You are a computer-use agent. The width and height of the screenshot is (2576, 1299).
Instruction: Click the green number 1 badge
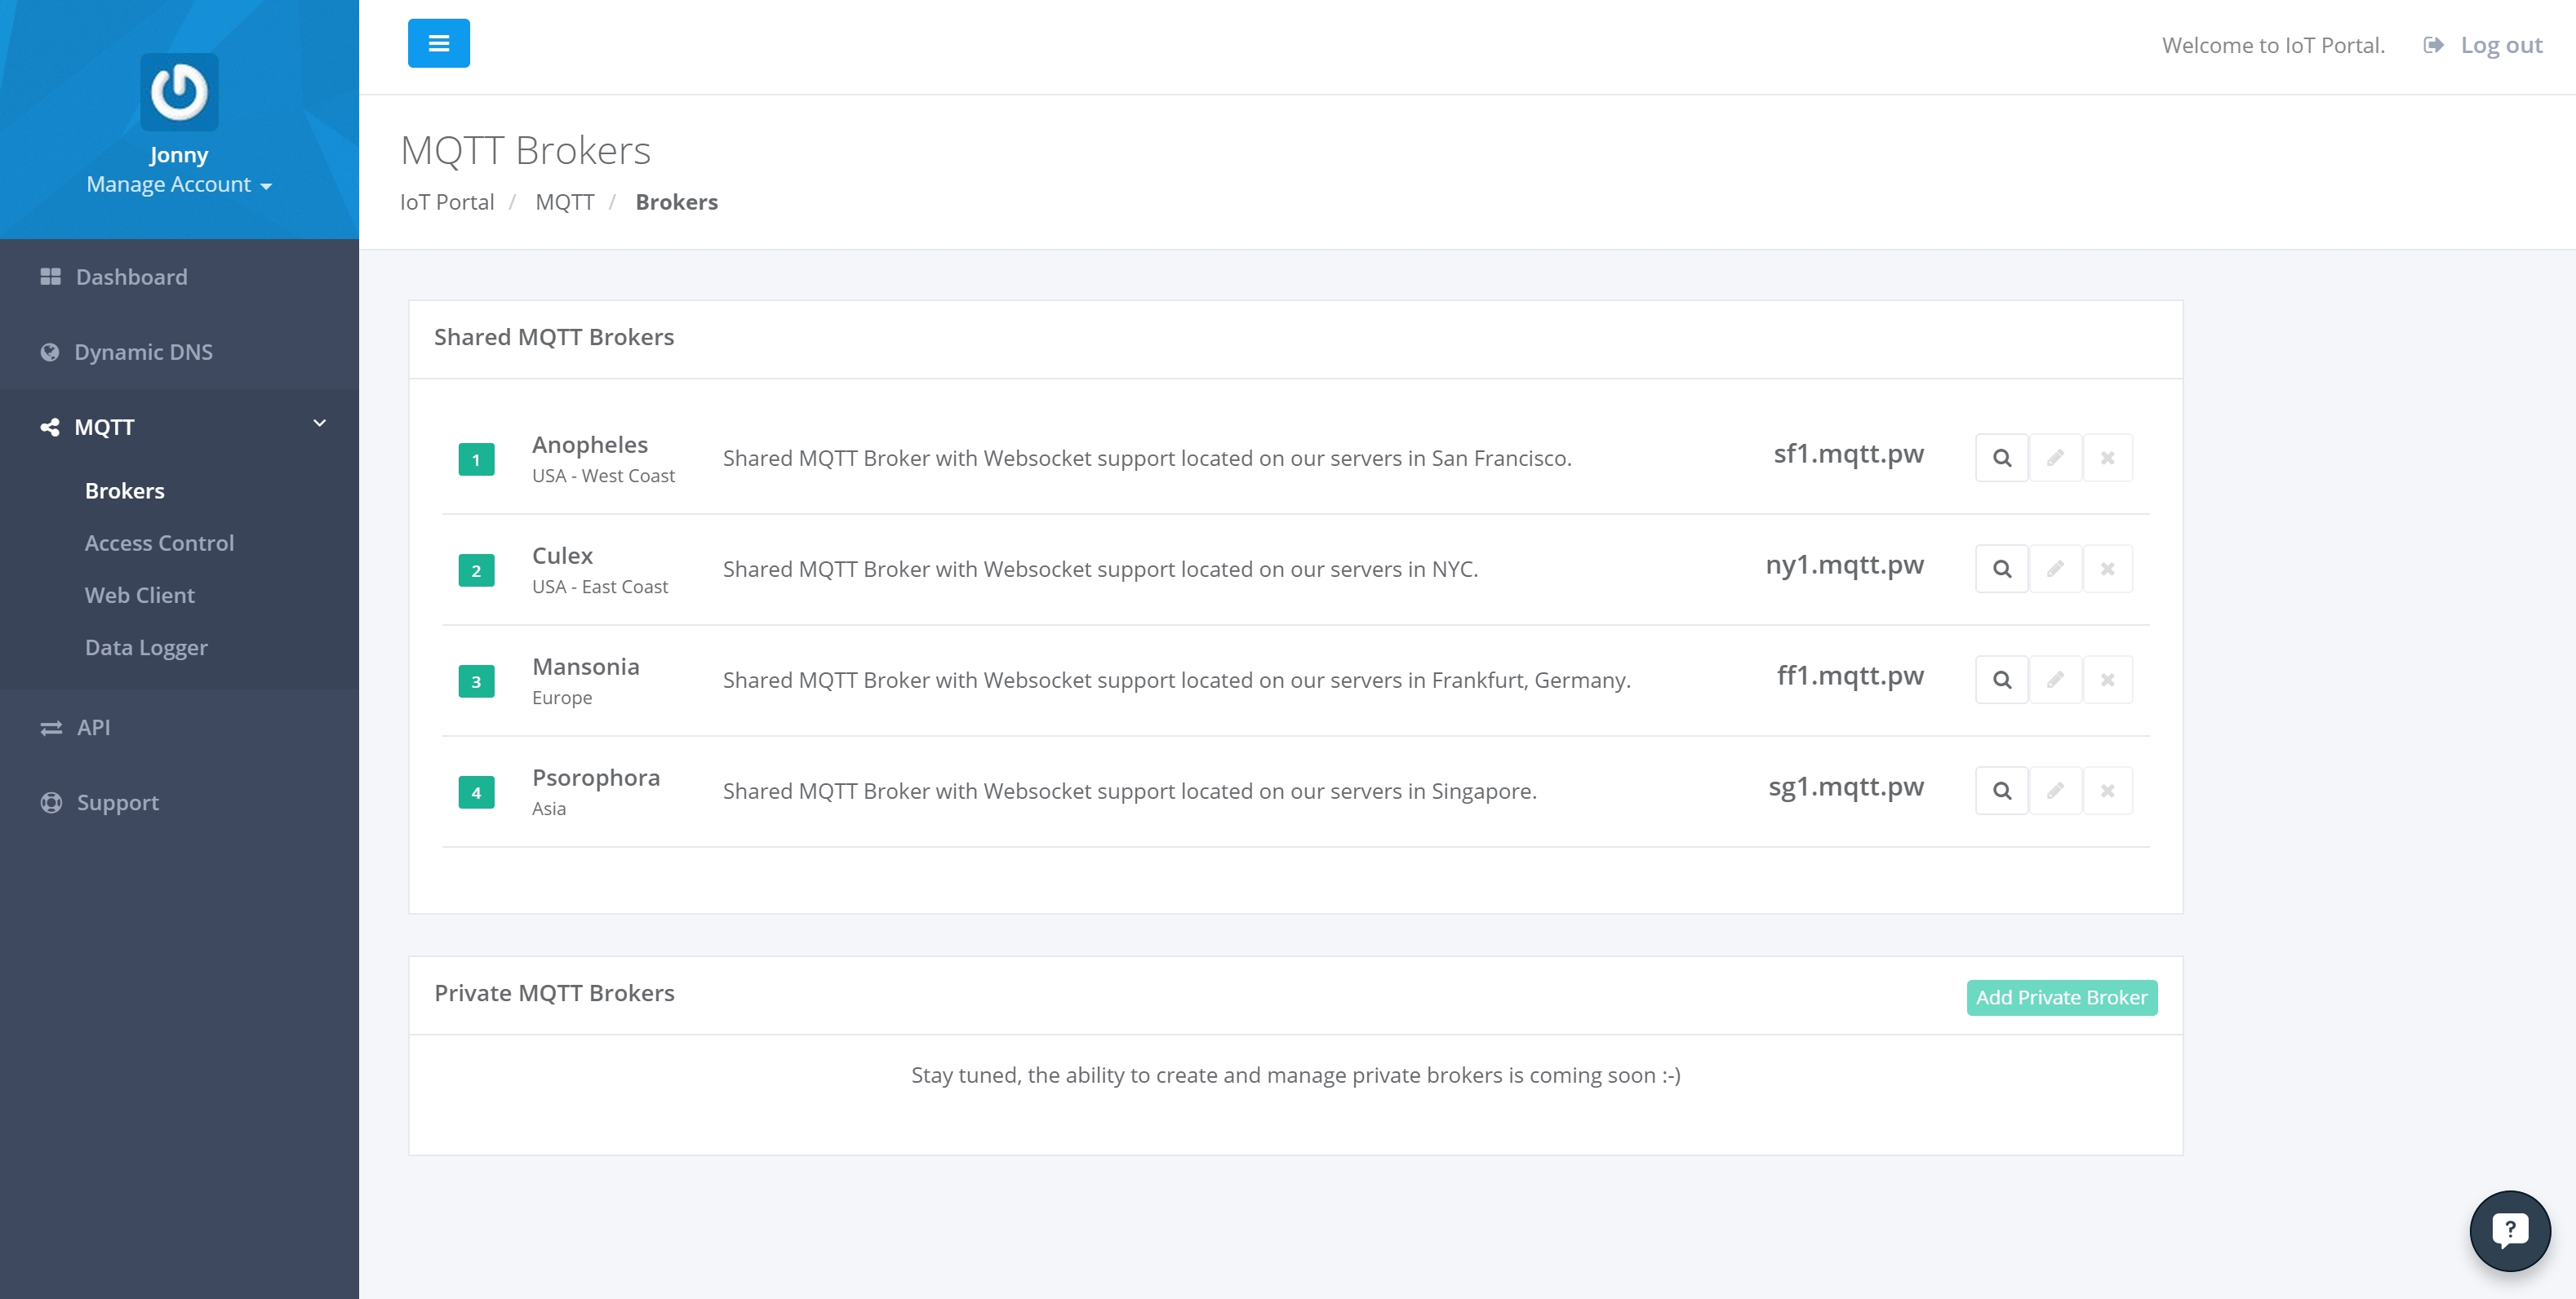476,460
